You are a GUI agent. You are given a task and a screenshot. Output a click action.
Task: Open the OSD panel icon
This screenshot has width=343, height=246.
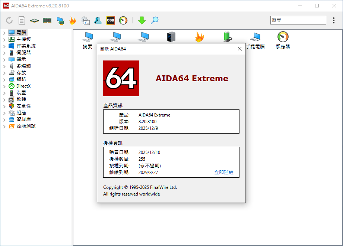click(x=111, y=20)
